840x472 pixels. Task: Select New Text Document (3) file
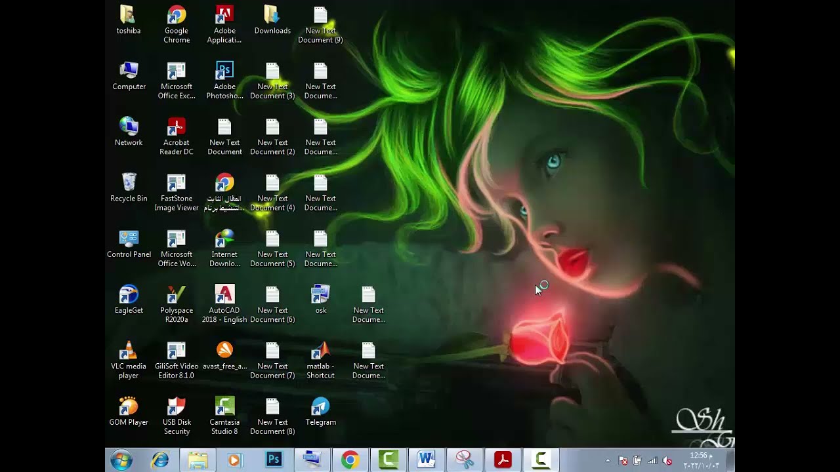[x=272, y=80]
